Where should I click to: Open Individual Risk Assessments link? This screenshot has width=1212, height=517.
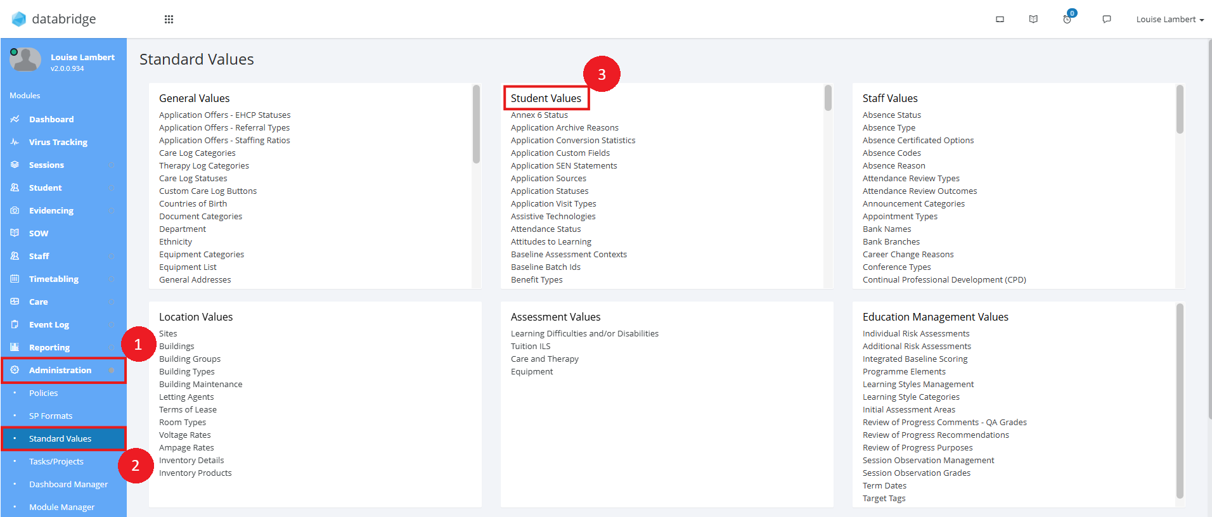point(916,333)
